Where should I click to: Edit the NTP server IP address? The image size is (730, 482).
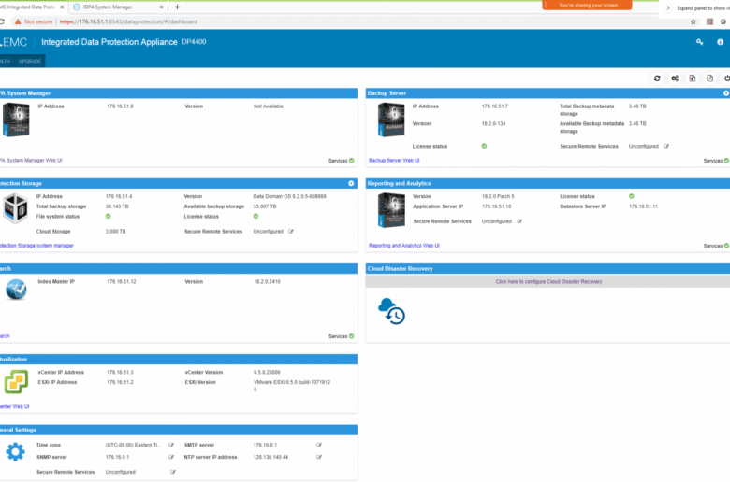click(x=319, y=457)
